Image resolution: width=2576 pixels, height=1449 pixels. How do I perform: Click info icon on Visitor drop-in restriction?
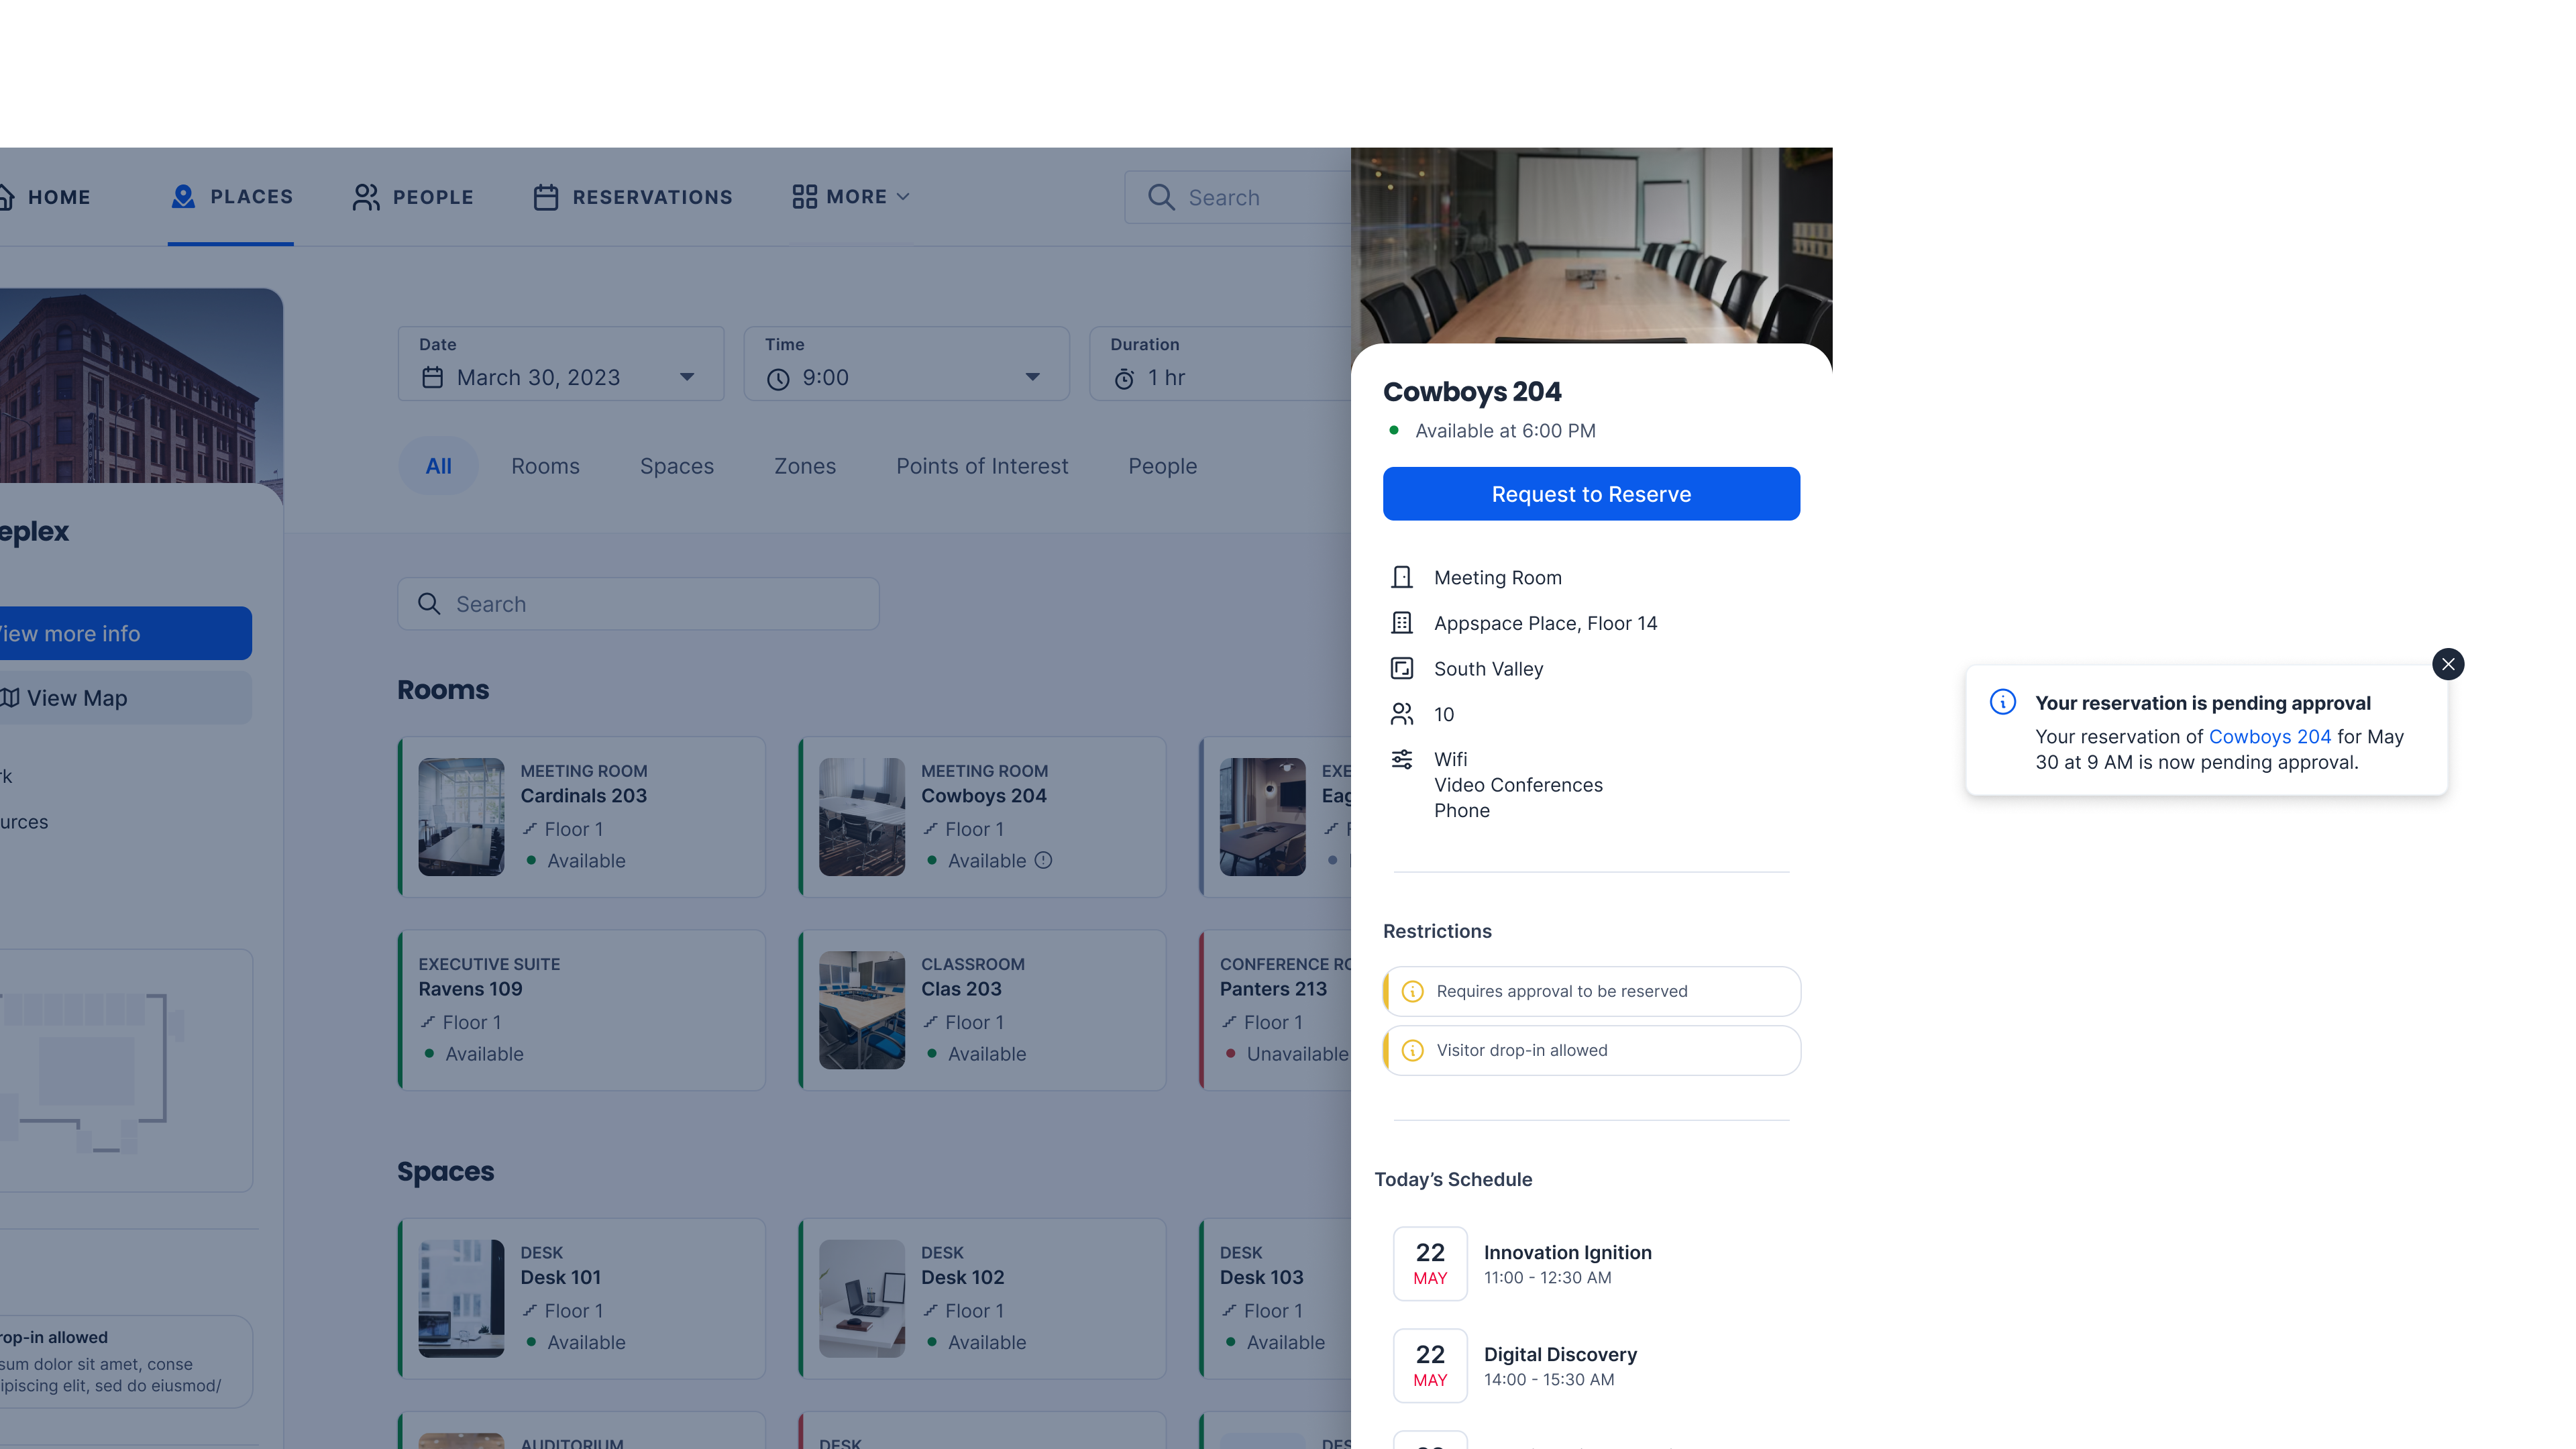(x=1412, y=1050)
